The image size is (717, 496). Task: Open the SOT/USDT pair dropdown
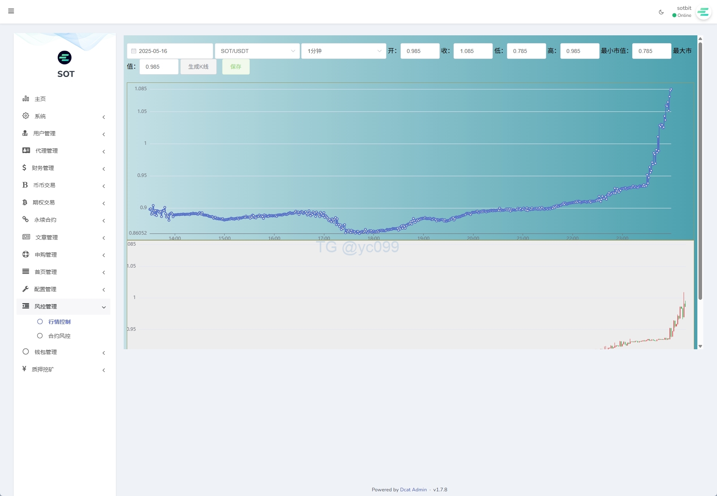coord(257,51)
